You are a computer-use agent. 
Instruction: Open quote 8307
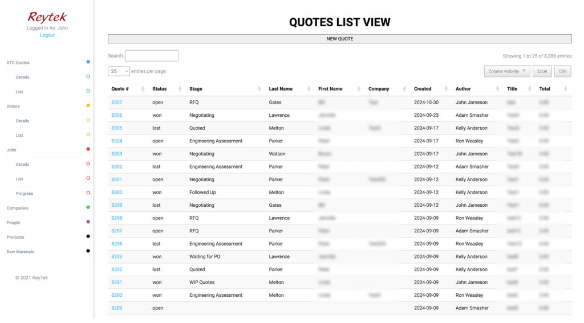click(x=116, y=103)
